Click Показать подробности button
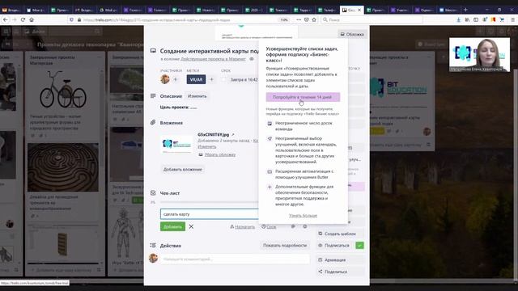Image resolution: width=518 pixels, height=291 pixels. click(285, 246)
